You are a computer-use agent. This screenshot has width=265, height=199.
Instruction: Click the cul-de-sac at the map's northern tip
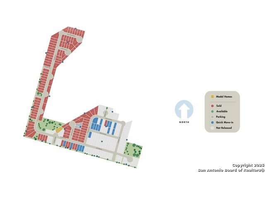pyautogui.click(x=79, y=40)
